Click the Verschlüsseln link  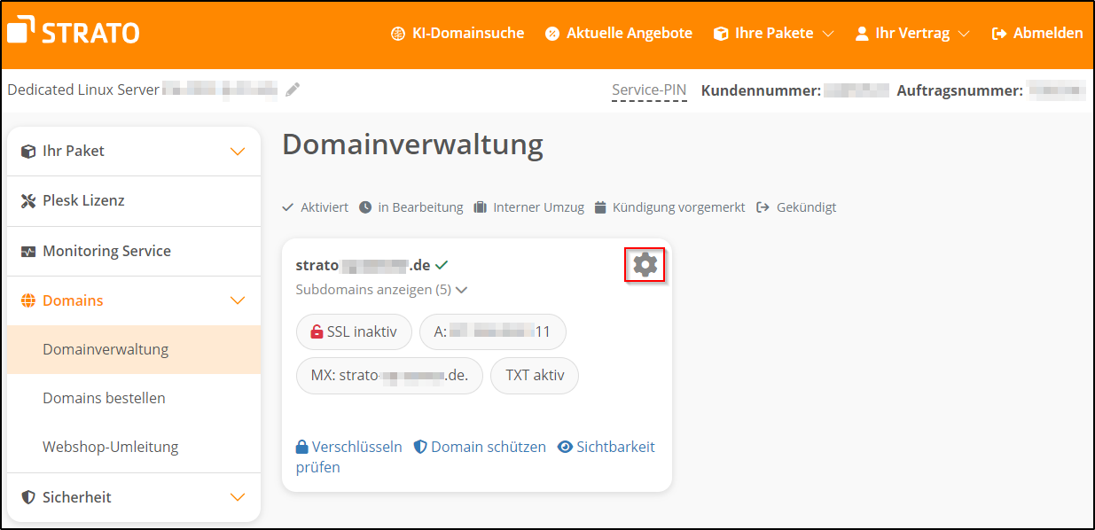(x=349, y=447)
